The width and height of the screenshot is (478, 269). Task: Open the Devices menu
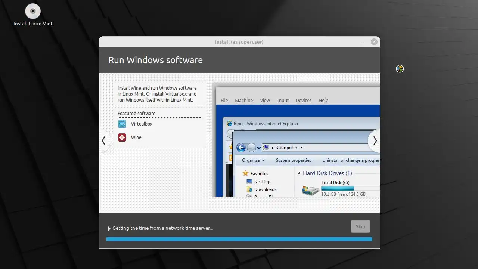pos(304,101)
